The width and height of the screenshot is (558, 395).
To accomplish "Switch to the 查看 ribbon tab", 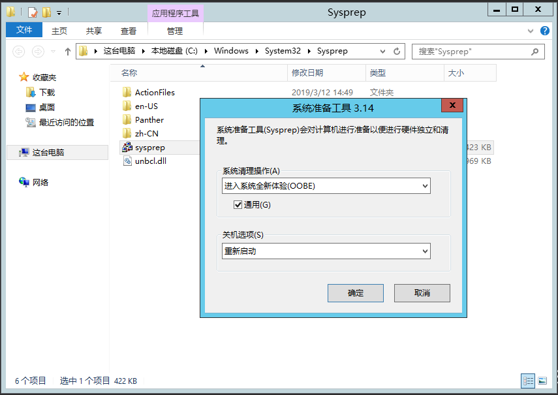I will pos(129,31).
